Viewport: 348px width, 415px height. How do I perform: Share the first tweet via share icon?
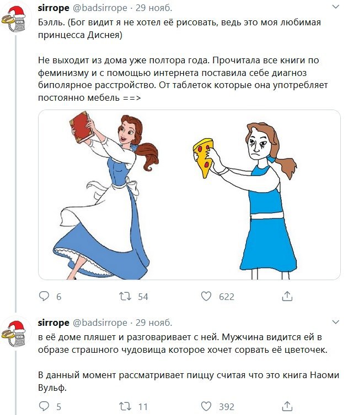[287, 296]
